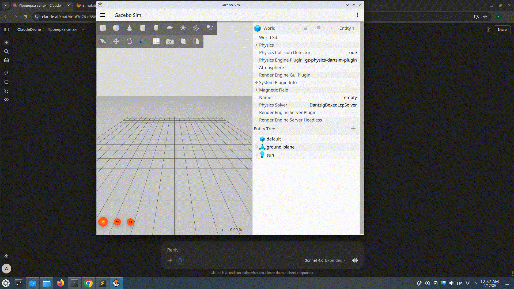Image resolution: width=514 pixels, height=289 pixels.
Task: Click the Gazebo window vertical scrollbar
Action: click(x=362, y=128)
